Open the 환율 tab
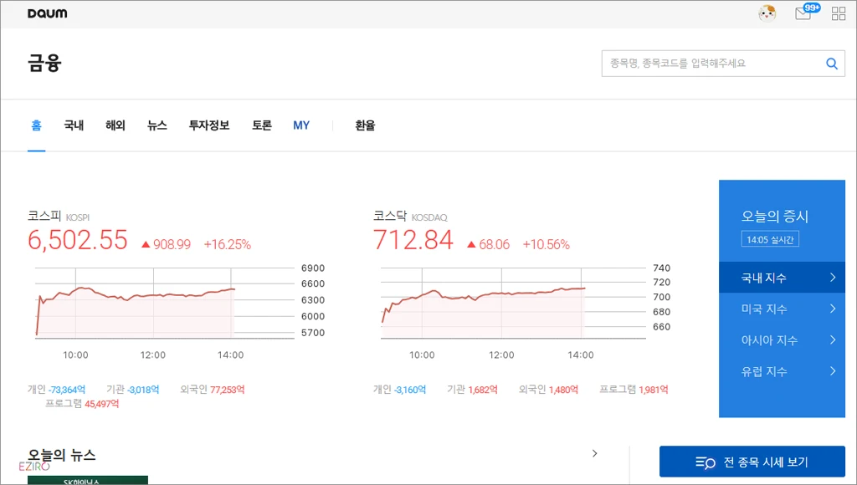857x485 pixels. coord(365,125)
